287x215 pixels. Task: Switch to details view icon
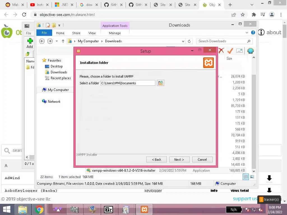[x=246, y=177]
